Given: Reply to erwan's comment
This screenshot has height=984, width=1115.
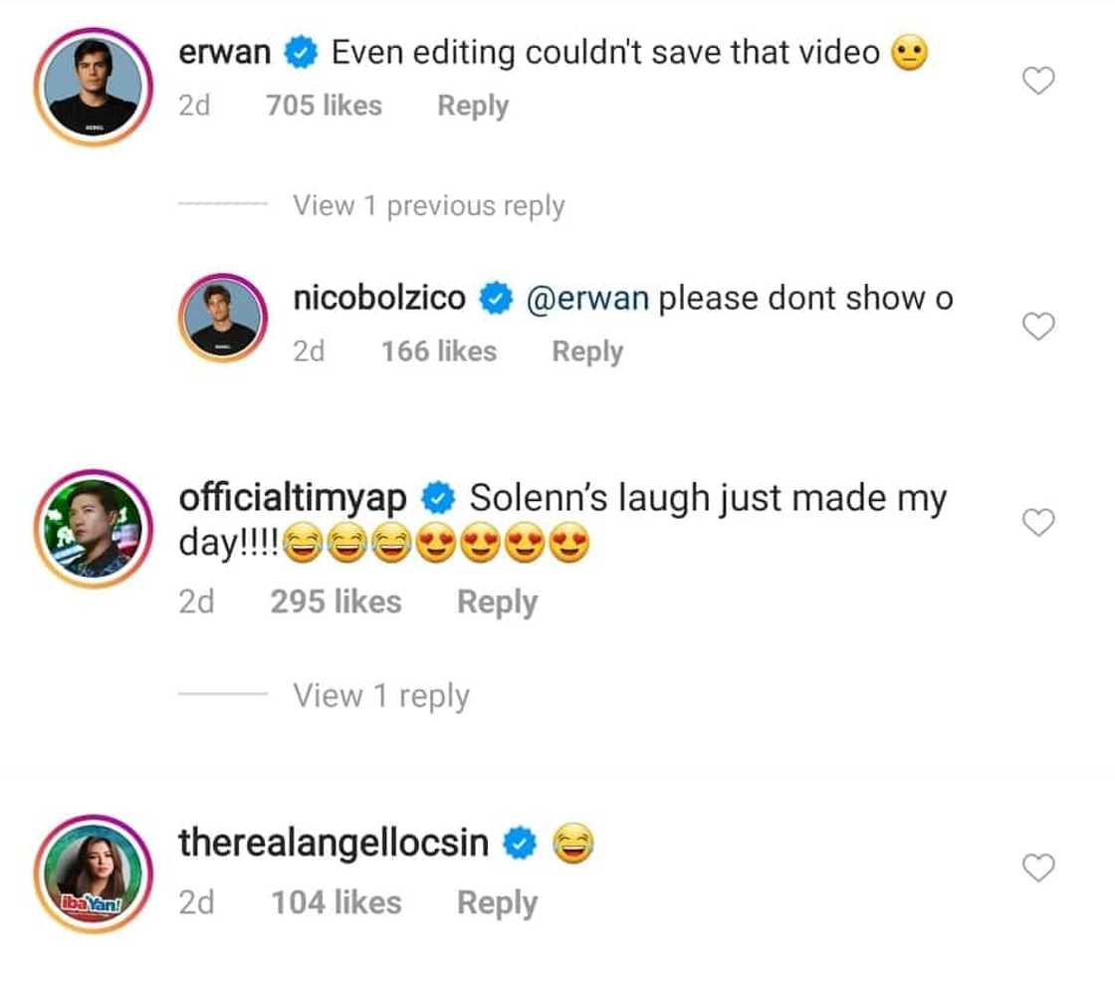Looking at the screenshot, I should click(x=472, y=105).
